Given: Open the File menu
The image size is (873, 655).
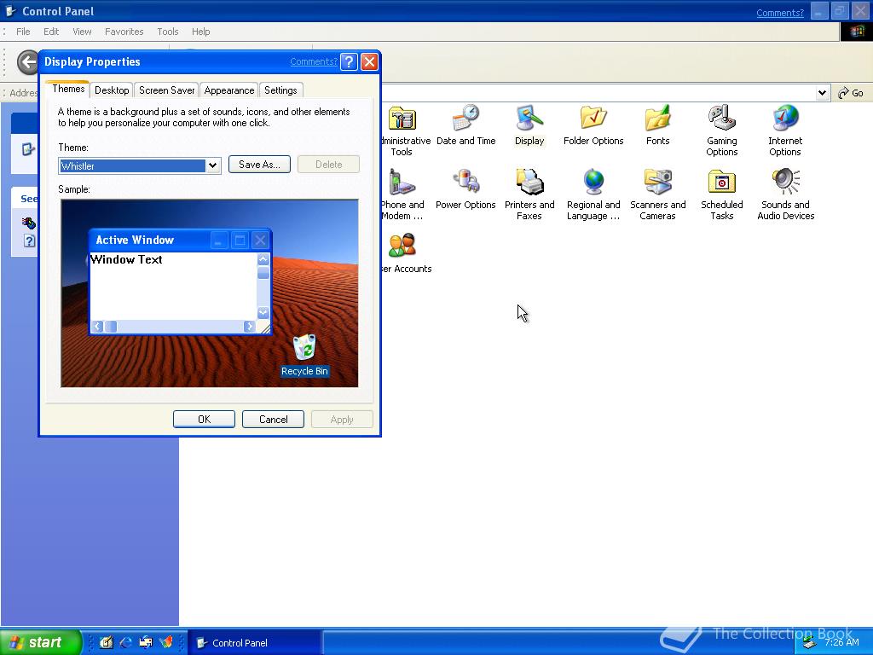Looking at the screenshot, I should tap(23, 32).
